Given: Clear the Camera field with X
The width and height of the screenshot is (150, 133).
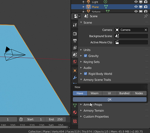Looking at the screenshot, I should tap(146, 30).
